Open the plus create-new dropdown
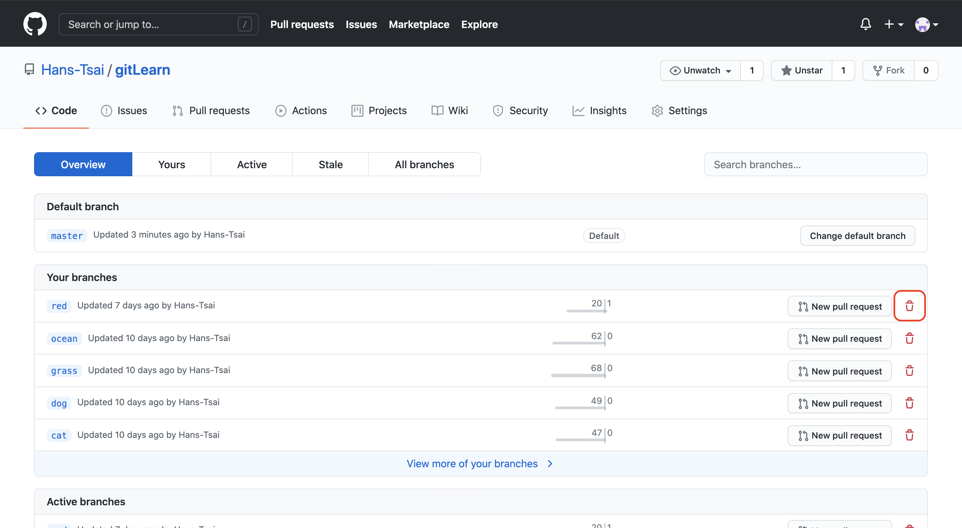962x528 pixels. tap(894, 24)
